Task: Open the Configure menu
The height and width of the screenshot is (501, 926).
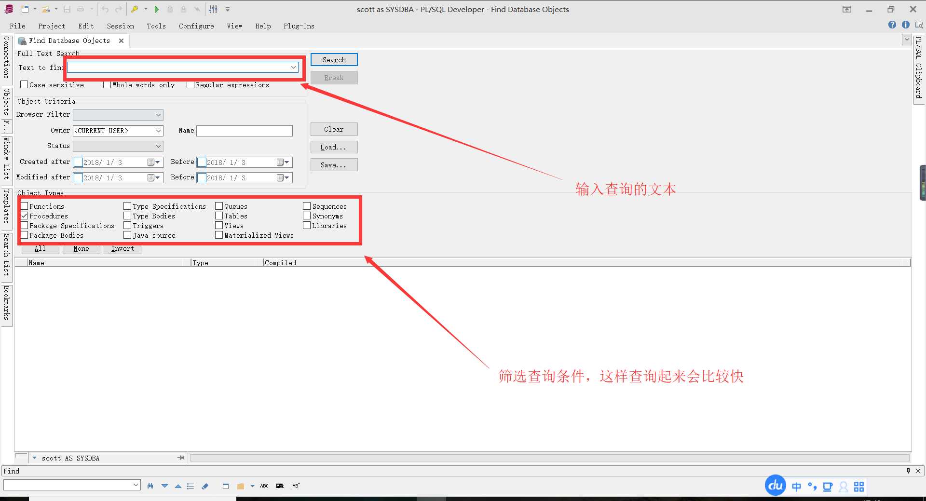Action: [196, 26]
